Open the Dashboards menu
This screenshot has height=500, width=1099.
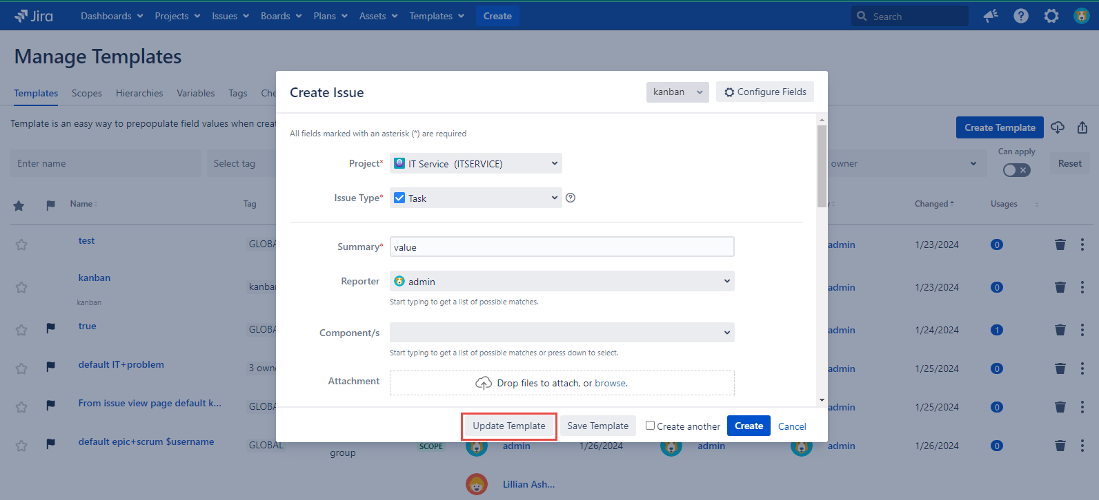[112, 16]
